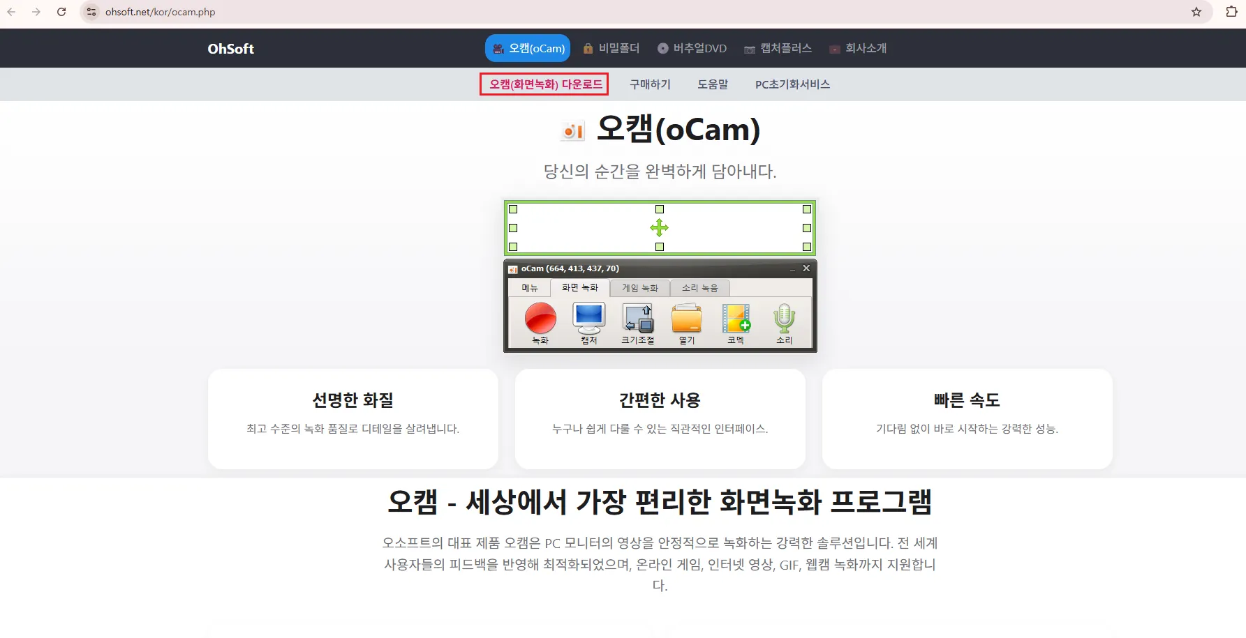Viewport: 1246px width, 638px height.
Task: Click the tagline 당신의 순간을 완벽하게 담아내다.
Action: pos(660,172)
